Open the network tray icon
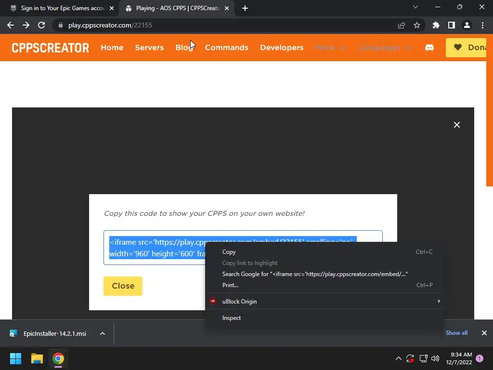 423,358
